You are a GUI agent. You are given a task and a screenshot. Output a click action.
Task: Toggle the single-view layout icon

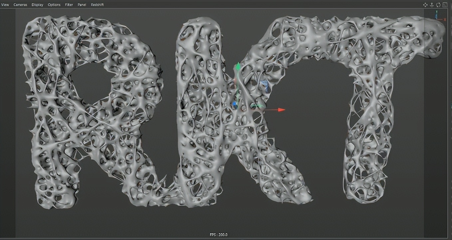tap(445, 5)
